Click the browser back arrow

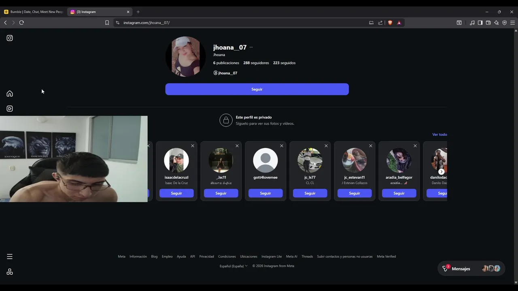6,23
